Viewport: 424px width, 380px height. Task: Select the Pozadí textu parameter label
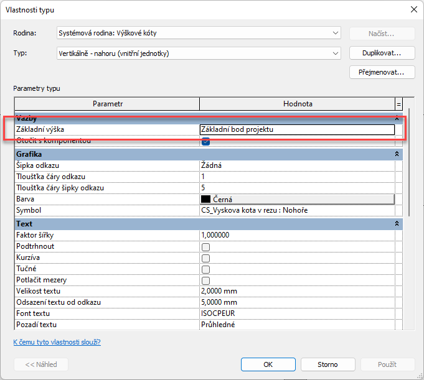coord(36,325)
